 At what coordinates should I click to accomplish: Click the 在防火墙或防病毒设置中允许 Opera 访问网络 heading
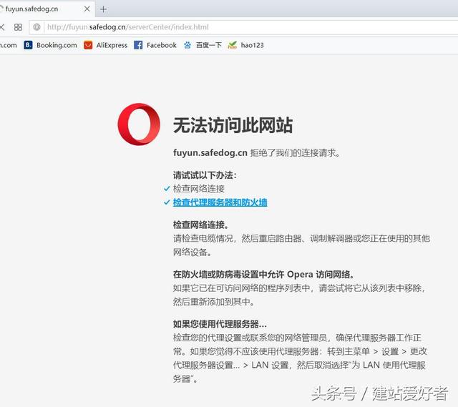click(264, 275)
